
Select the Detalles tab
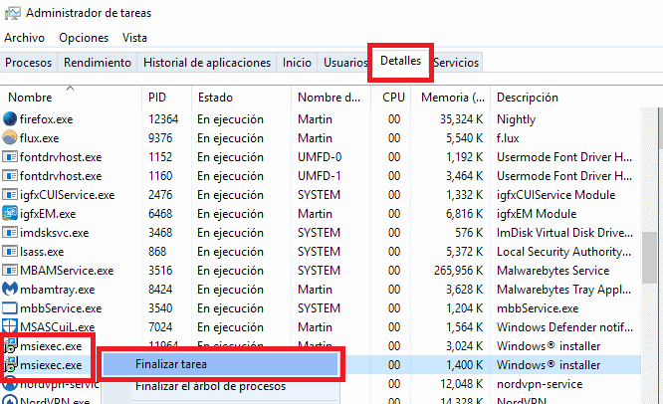pos(401,61)
